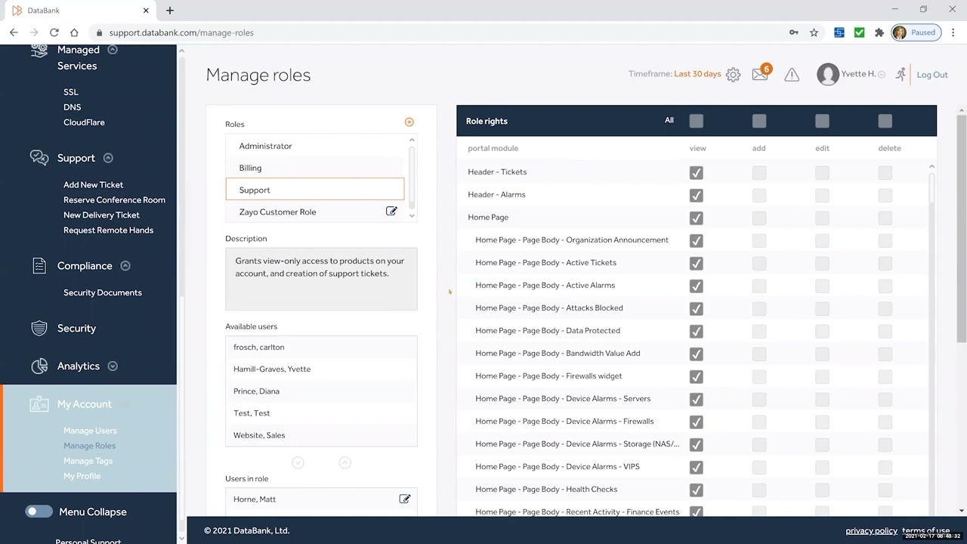This screenshot has height=544, width=967.
Task: Edit the Zayo Customer Role pencil icon
Action: coord(391,212)
